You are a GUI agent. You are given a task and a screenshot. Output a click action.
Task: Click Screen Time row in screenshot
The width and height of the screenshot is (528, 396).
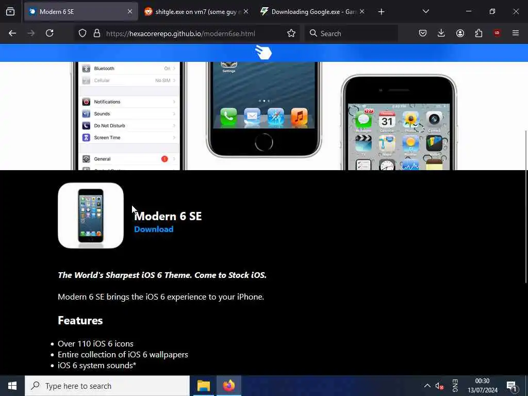point(129,137)
